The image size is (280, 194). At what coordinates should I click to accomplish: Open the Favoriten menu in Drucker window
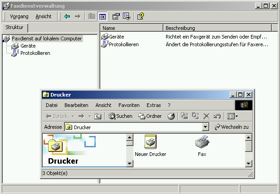(x=129, y=105)
